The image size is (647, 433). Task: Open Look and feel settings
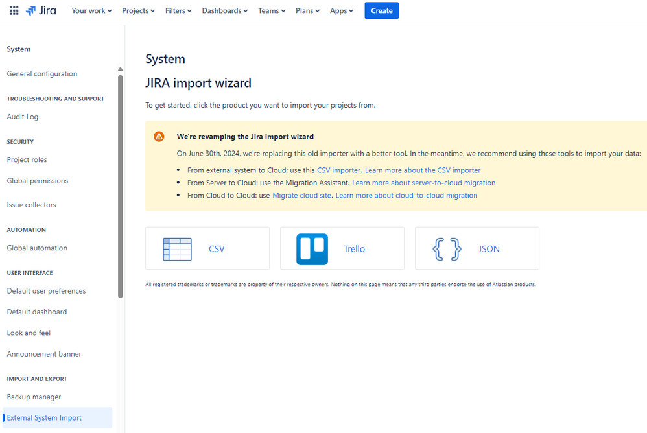[29, 333]
